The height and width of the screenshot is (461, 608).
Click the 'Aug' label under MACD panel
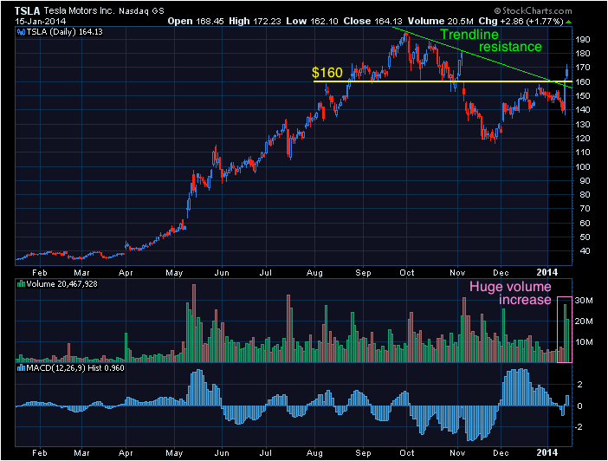(x=314, y=453)
